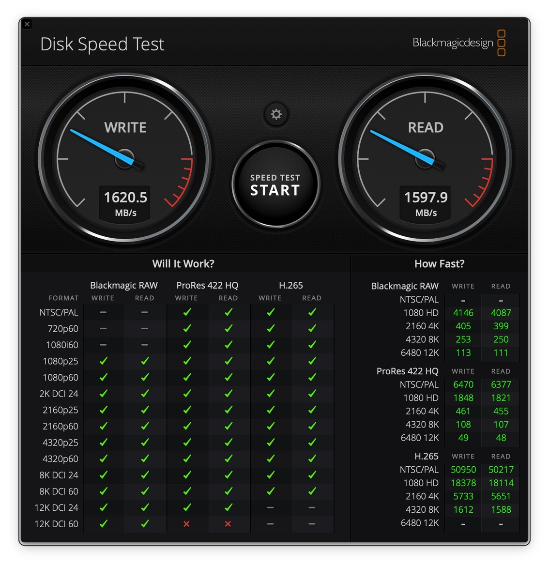Image resolution: width=549 pixels, height=566 pixels.
Task: Click the 405 Blackmagic RAW 2160 4K write value
Action: point(463,326)
